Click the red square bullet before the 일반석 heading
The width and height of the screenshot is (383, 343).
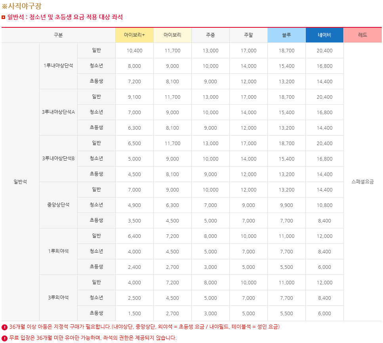(x=4, y=17)
